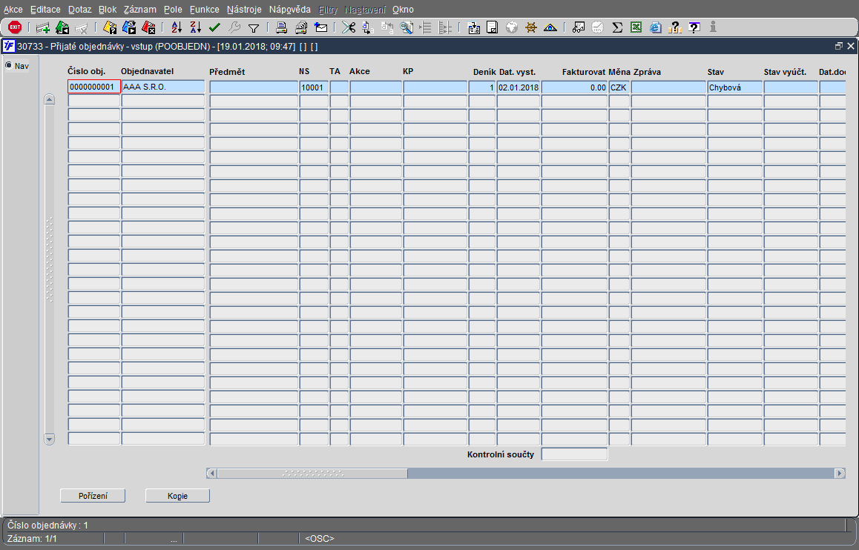The image size is (859, 550).
Task: Open the Okno menu
Action: pyautogui.click(x=404, y=10)
